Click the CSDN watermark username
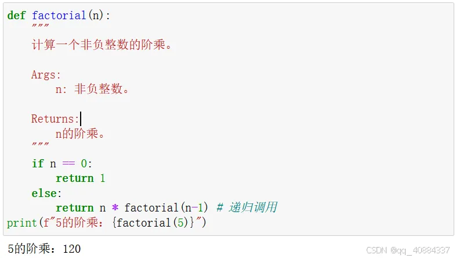This screenshot has width=456, height=258. [x=420, y=250]
